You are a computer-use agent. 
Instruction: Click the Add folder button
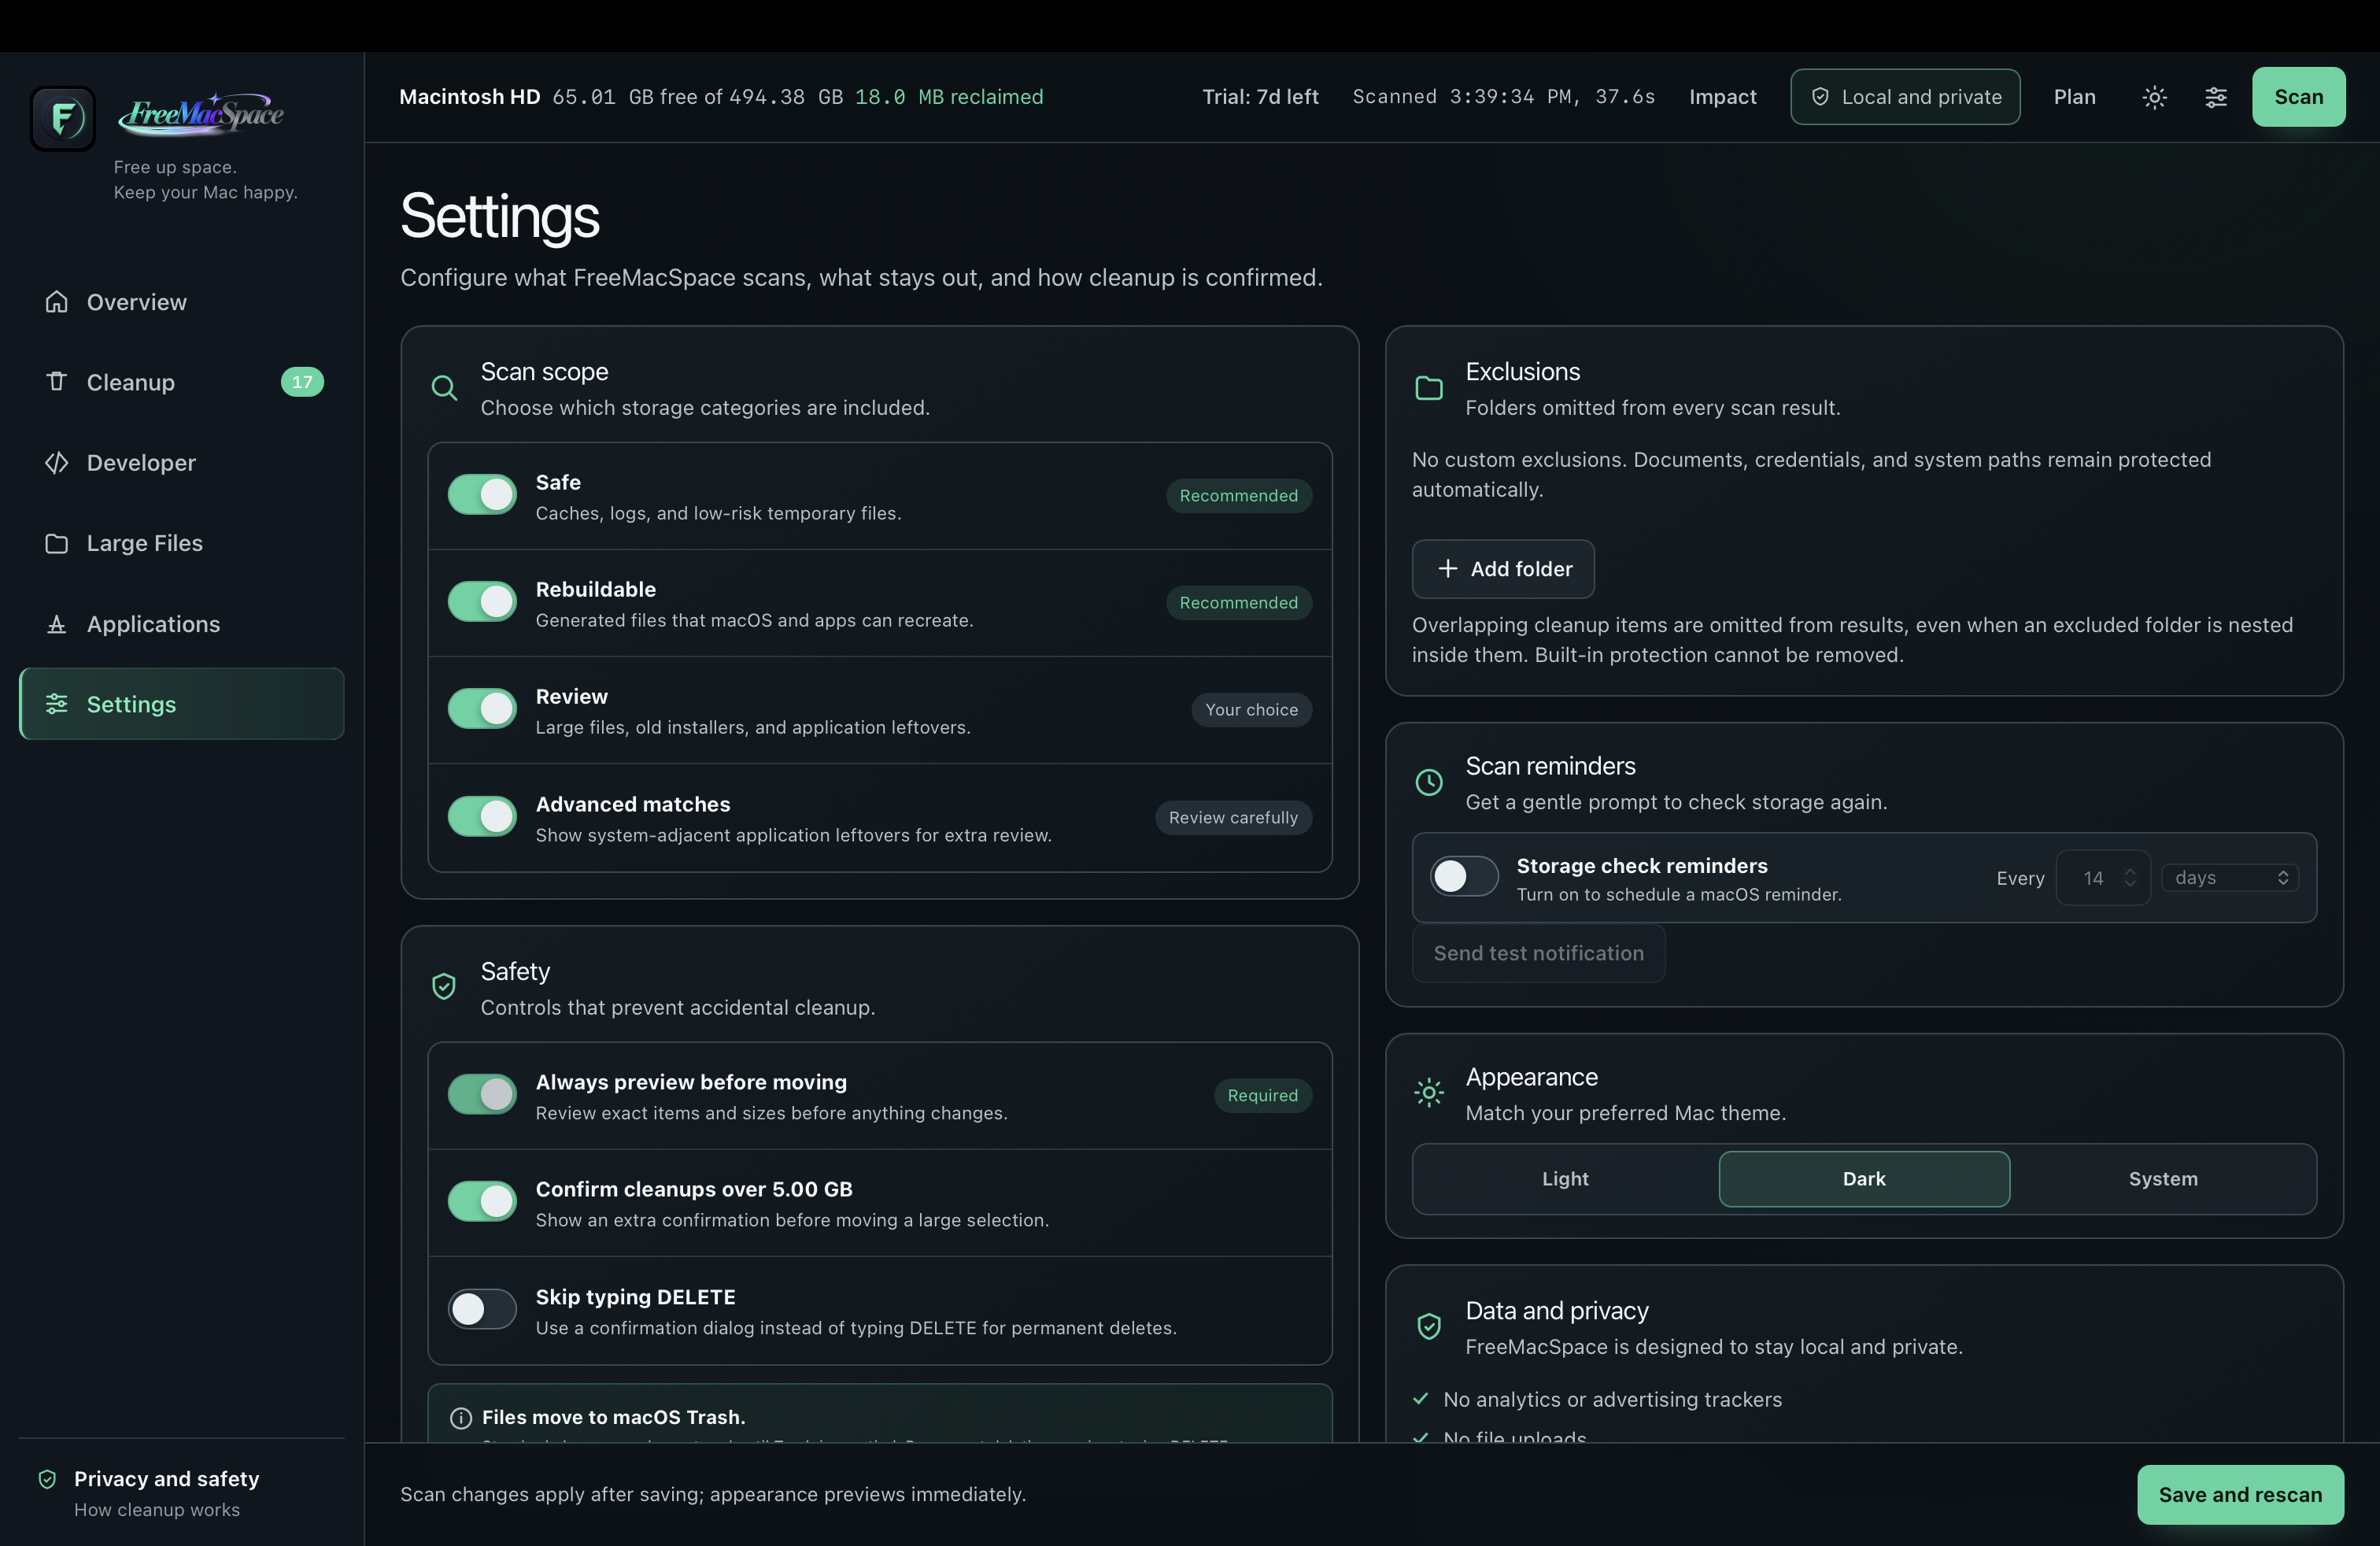click(1503, 568)
